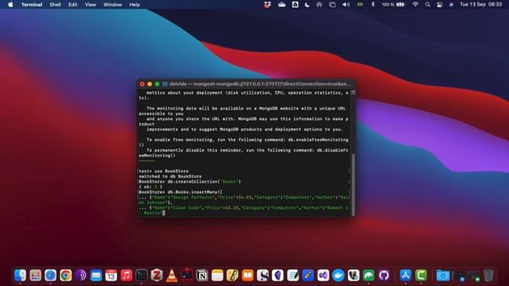Screen dimensions: 509x286
Task: Open Finder from the Dock
Action: point(20,276)
